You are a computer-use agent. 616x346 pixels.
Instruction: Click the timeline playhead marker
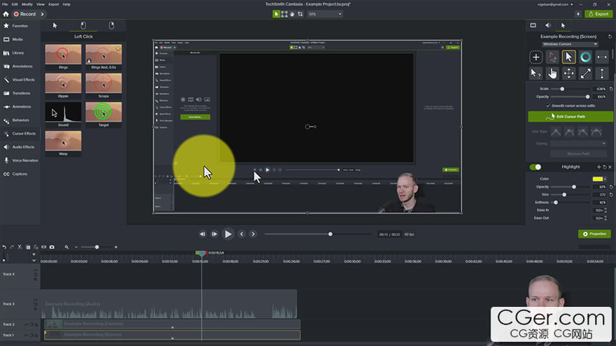click(x=201, y=254)
